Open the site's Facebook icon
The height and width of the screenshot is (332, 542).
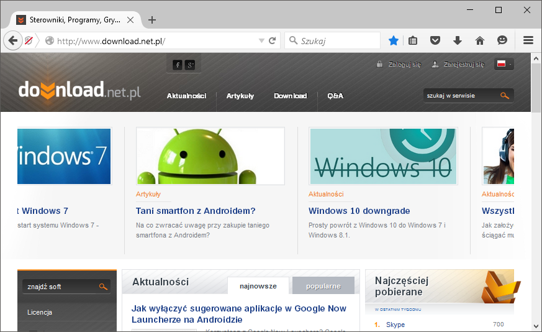(x=178, y=65)
